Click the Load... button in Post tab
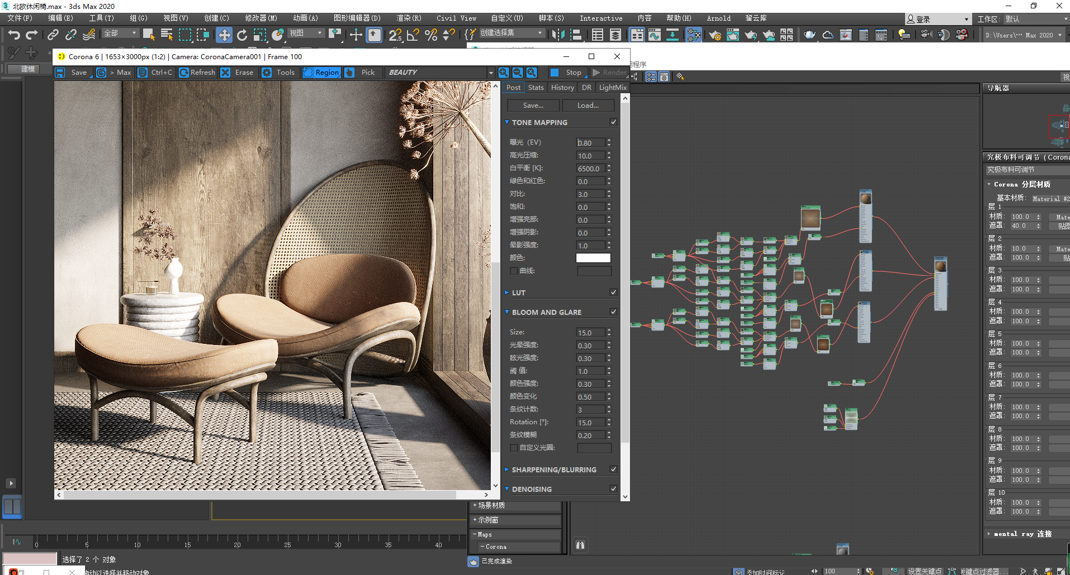The image size is (1070, 575). 588,106
